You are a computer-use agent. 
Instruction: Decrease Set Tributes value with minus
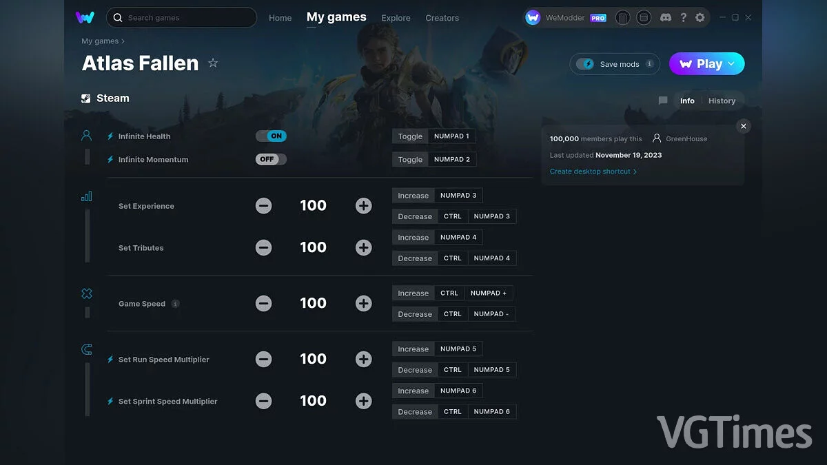[x=263, y=248]
